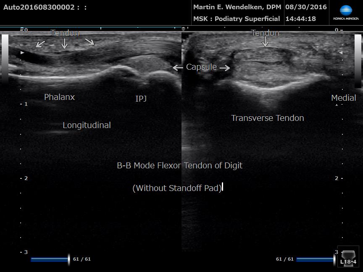
Task: Select the arrow right of Capsule label
Action: point(225,68)
